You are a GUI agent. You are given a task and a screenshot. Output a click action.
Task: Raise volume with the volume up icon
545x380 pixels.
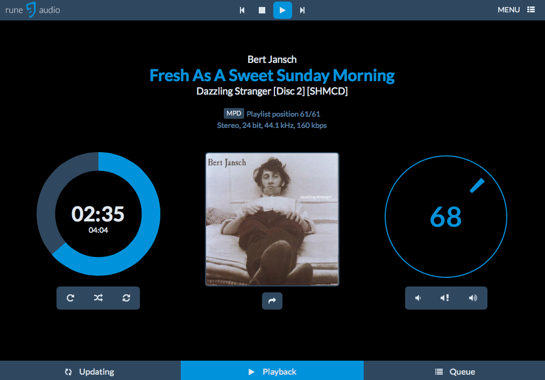(x=473, y=298)
